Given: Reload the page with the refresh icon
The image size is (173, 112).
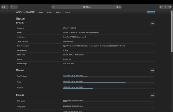Looking at the screenshot, I should click(120, 7).
